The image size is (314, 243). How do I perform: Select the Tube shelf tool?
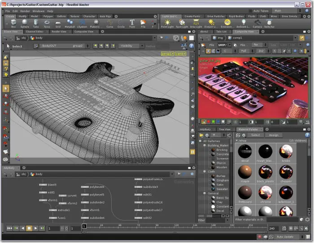[35, 23]
